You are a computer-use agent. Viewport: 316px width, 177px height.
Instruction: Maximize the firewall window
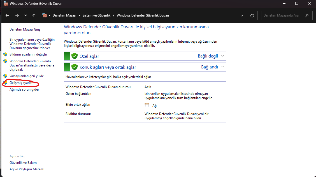click(x=297, y=3)
